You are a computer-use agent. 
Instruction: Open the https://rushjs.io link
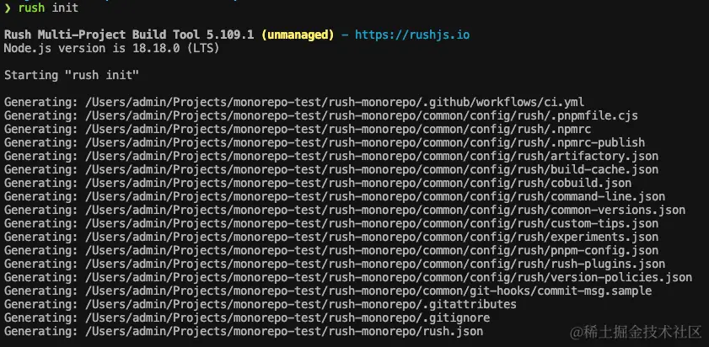(x=412, y=35)
